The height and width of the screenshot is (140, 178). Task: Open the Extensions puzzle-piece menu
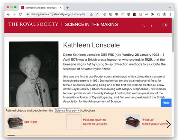152,14
